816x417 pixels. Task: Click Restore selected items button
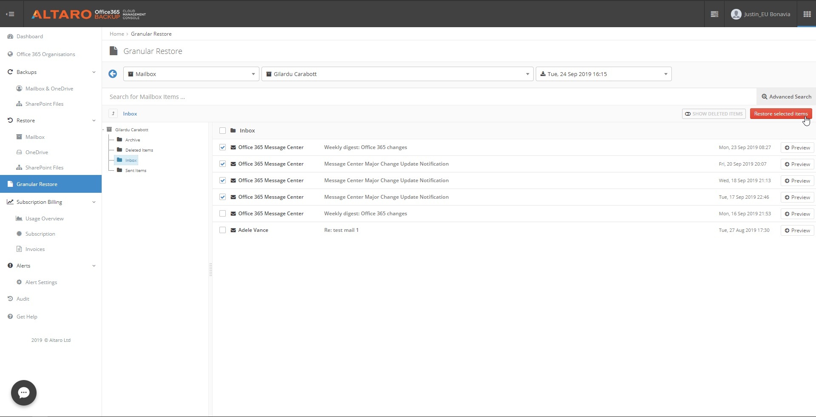(781, 114)
